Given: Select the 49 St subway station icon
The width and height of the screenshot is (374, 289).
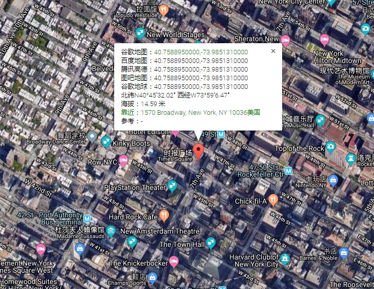Looking at the screenshot, I should tap(221, 135).
